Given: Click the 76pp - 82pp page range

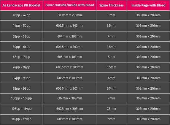Looking at the screenshot, I should tap(21, 67).
